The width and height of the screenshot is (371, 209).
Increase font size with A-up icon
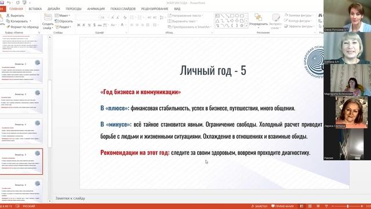112,17
